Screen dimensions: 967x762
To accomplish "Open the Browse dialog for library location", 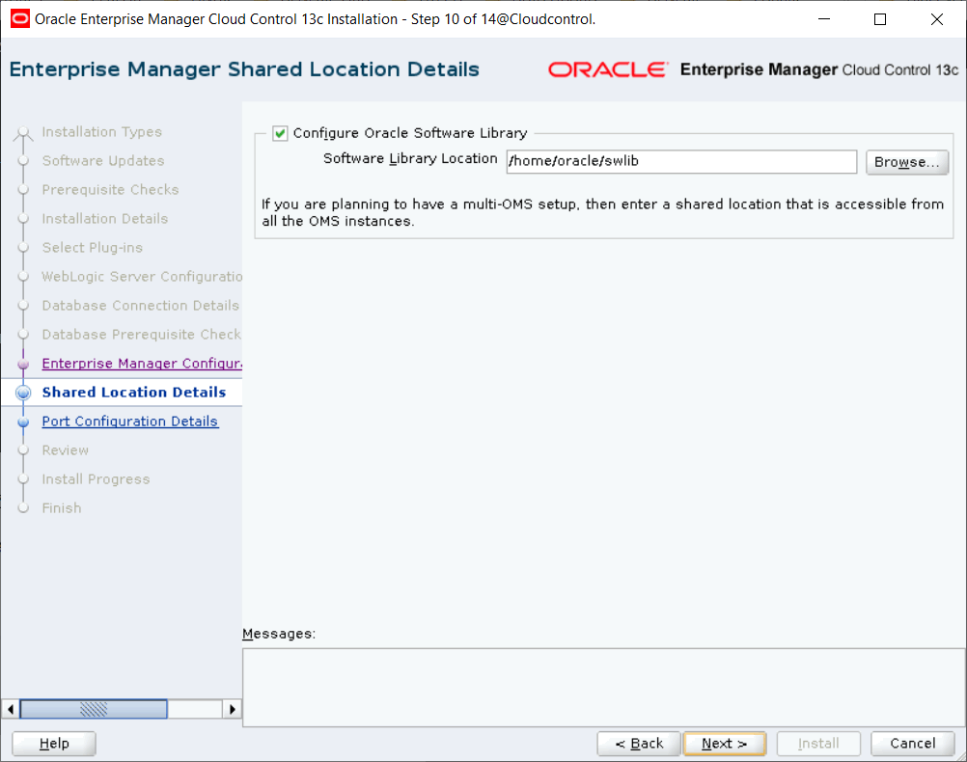I will pyautogui.click(x=906, y=162).
